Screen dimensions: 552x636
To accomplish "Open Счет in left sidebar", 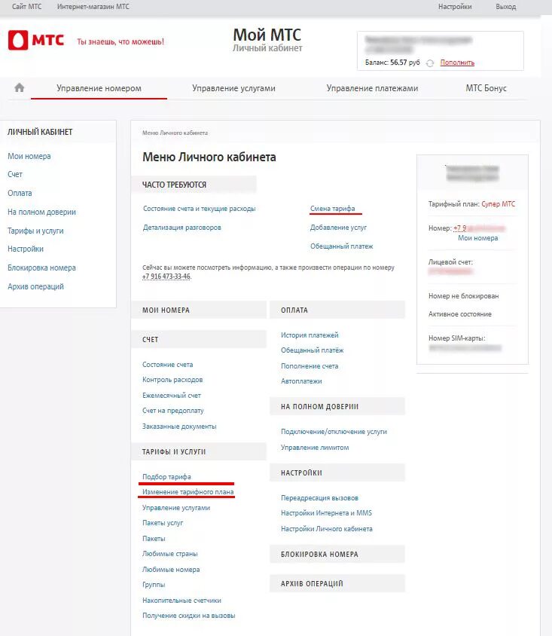I will point(15,174).
